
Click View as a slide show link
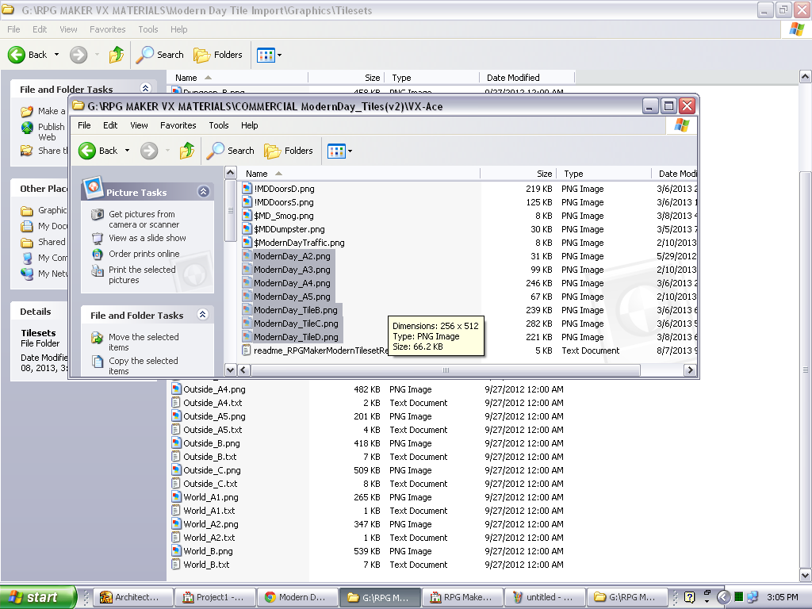click(147, 238)
